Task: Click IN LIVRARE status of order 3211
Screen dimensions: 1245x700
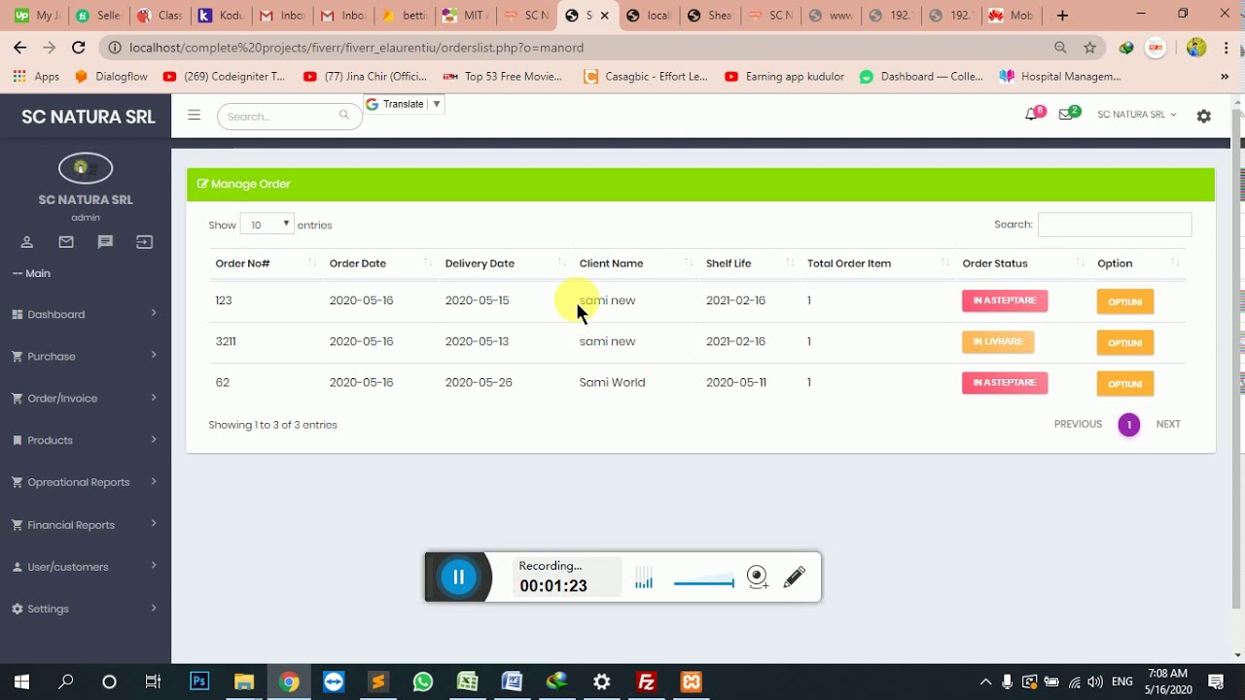Action: click(x=998, y=341)
